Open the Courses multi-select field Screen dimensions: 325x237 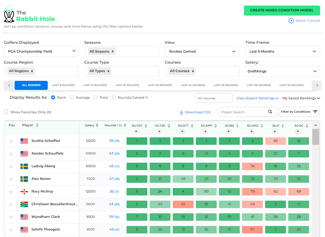(203, 71)
